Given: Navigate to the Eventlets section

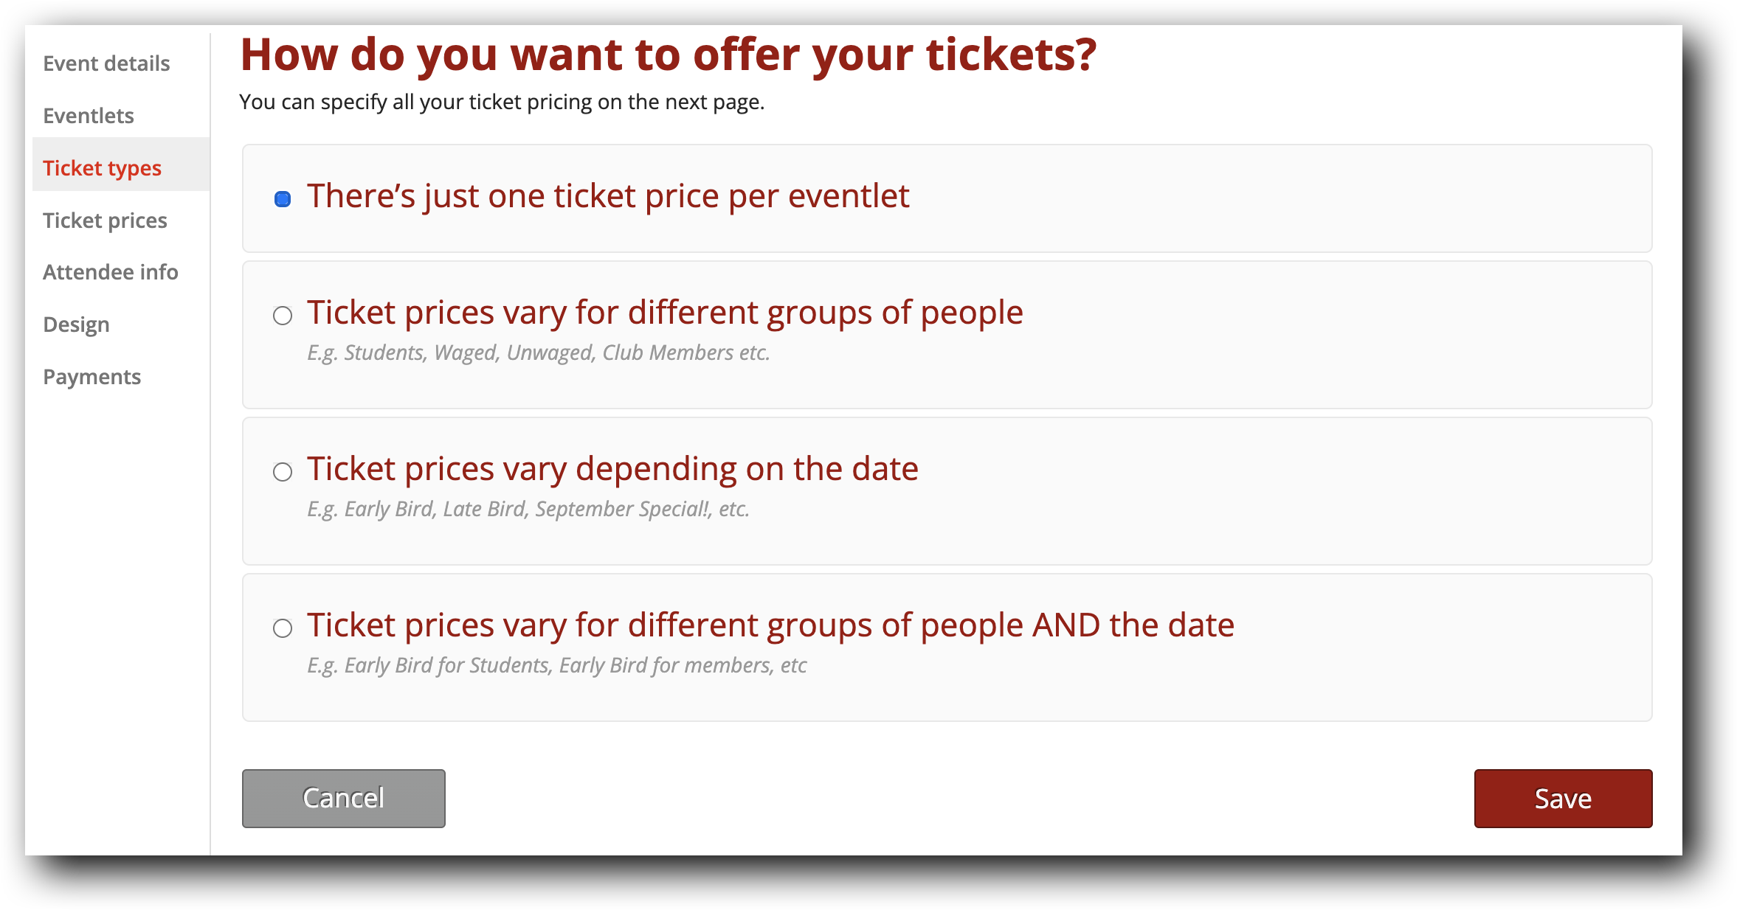Looking at the screenshot, I should click(89, 116).
